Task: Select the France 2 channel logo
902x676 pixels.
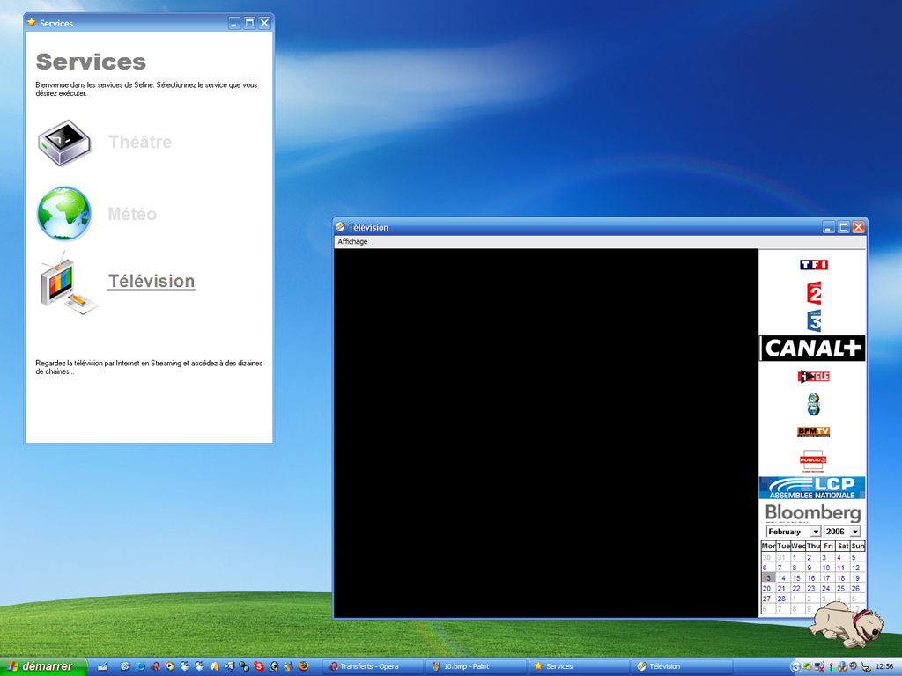Action: click(x=814, y=293)
